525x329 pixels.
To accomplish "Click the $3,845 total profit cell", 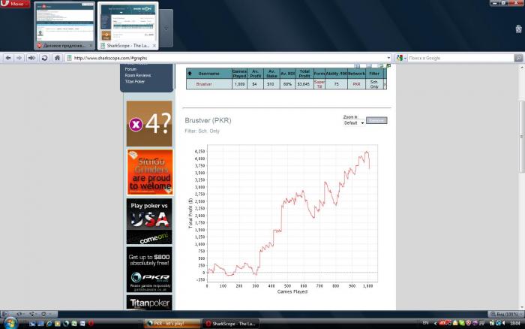I will [303, 84].
